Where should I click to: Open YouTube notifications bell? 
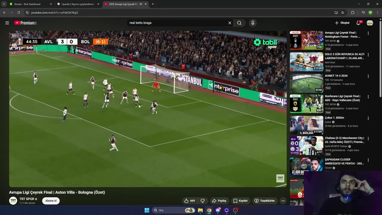[x=359, y=23]
